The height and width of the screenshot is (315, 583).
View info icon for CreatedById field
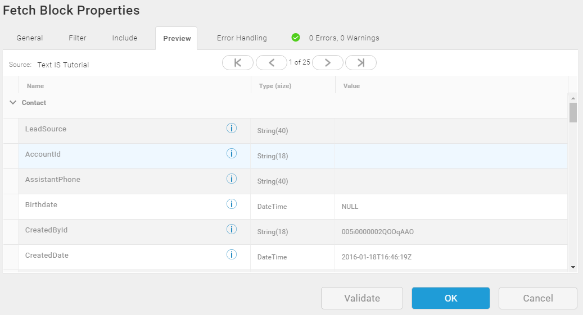click(x=231, y=229)
